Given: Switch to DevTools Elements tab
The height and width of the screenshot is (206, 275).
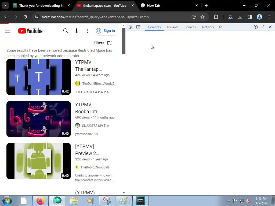Looking at the screenshot, I should (154, 27).
